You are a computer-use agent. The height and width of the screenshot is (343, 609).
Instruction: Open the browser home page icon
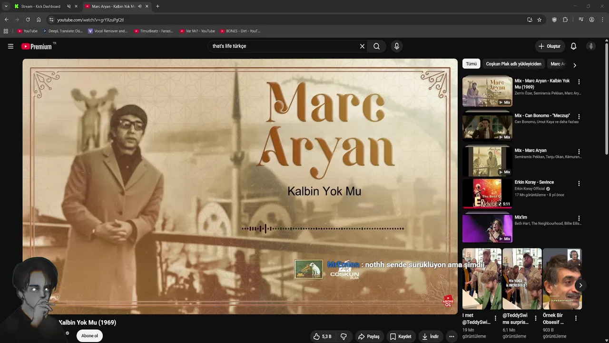pyautogui.click(x=39, y=20)
